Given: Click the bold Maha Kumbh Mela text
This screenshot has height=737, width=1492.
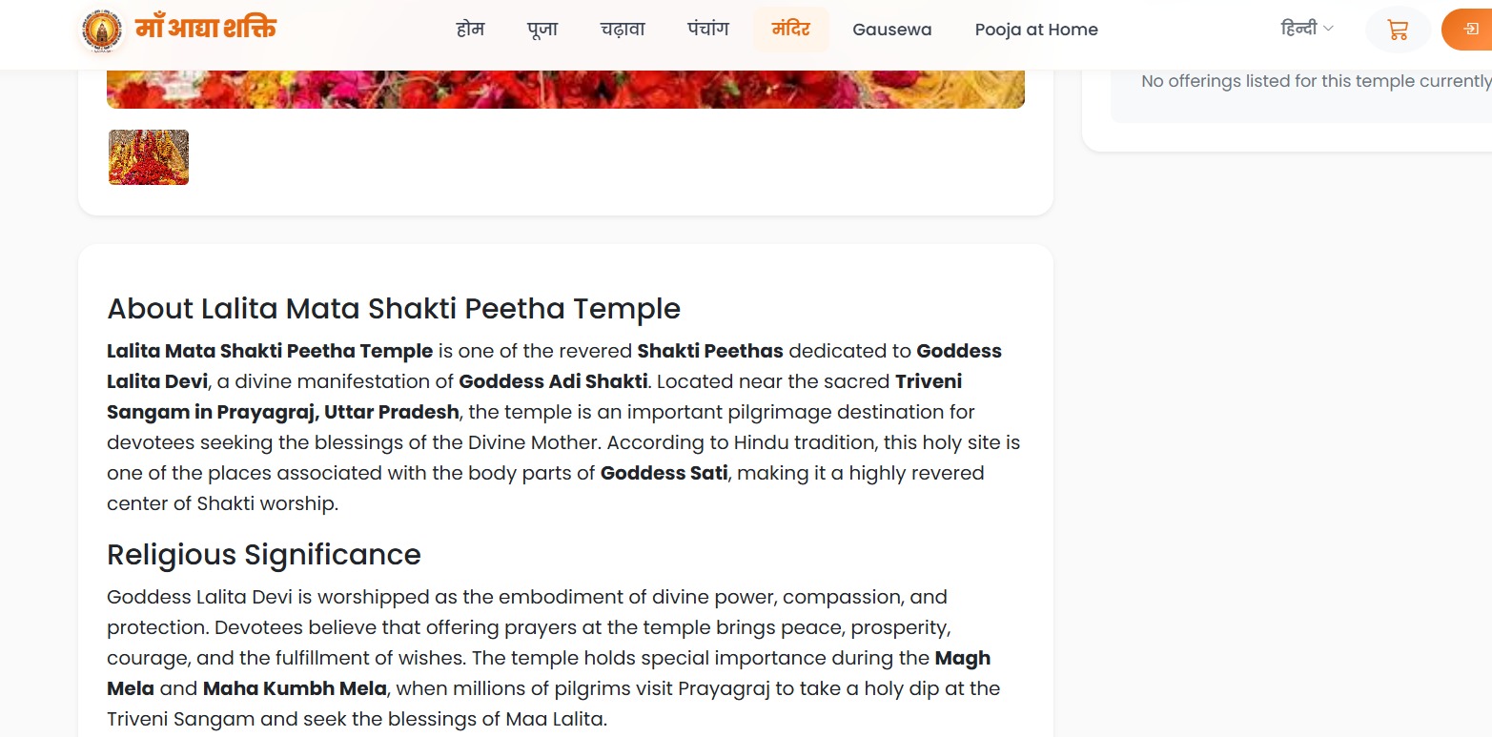Looking at the screenshot, I should click(x=296, y=688).
